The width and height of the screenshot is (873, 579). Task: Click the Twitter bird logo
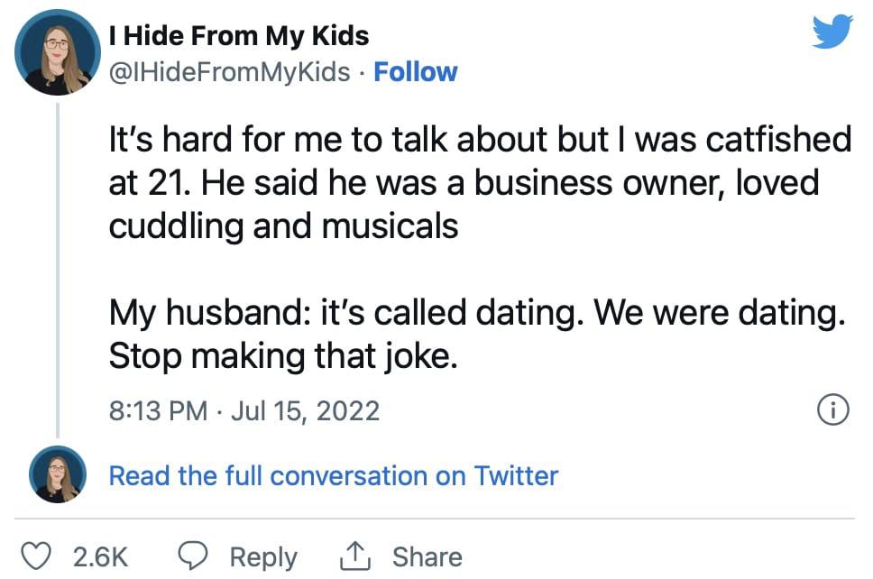832,32
